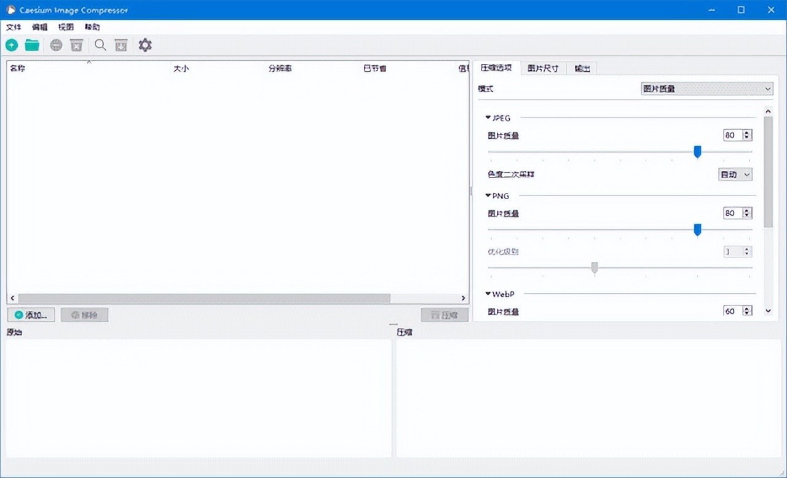
Task: Increase PNG quality with the spinner up arrow
Action: (747, 210)
